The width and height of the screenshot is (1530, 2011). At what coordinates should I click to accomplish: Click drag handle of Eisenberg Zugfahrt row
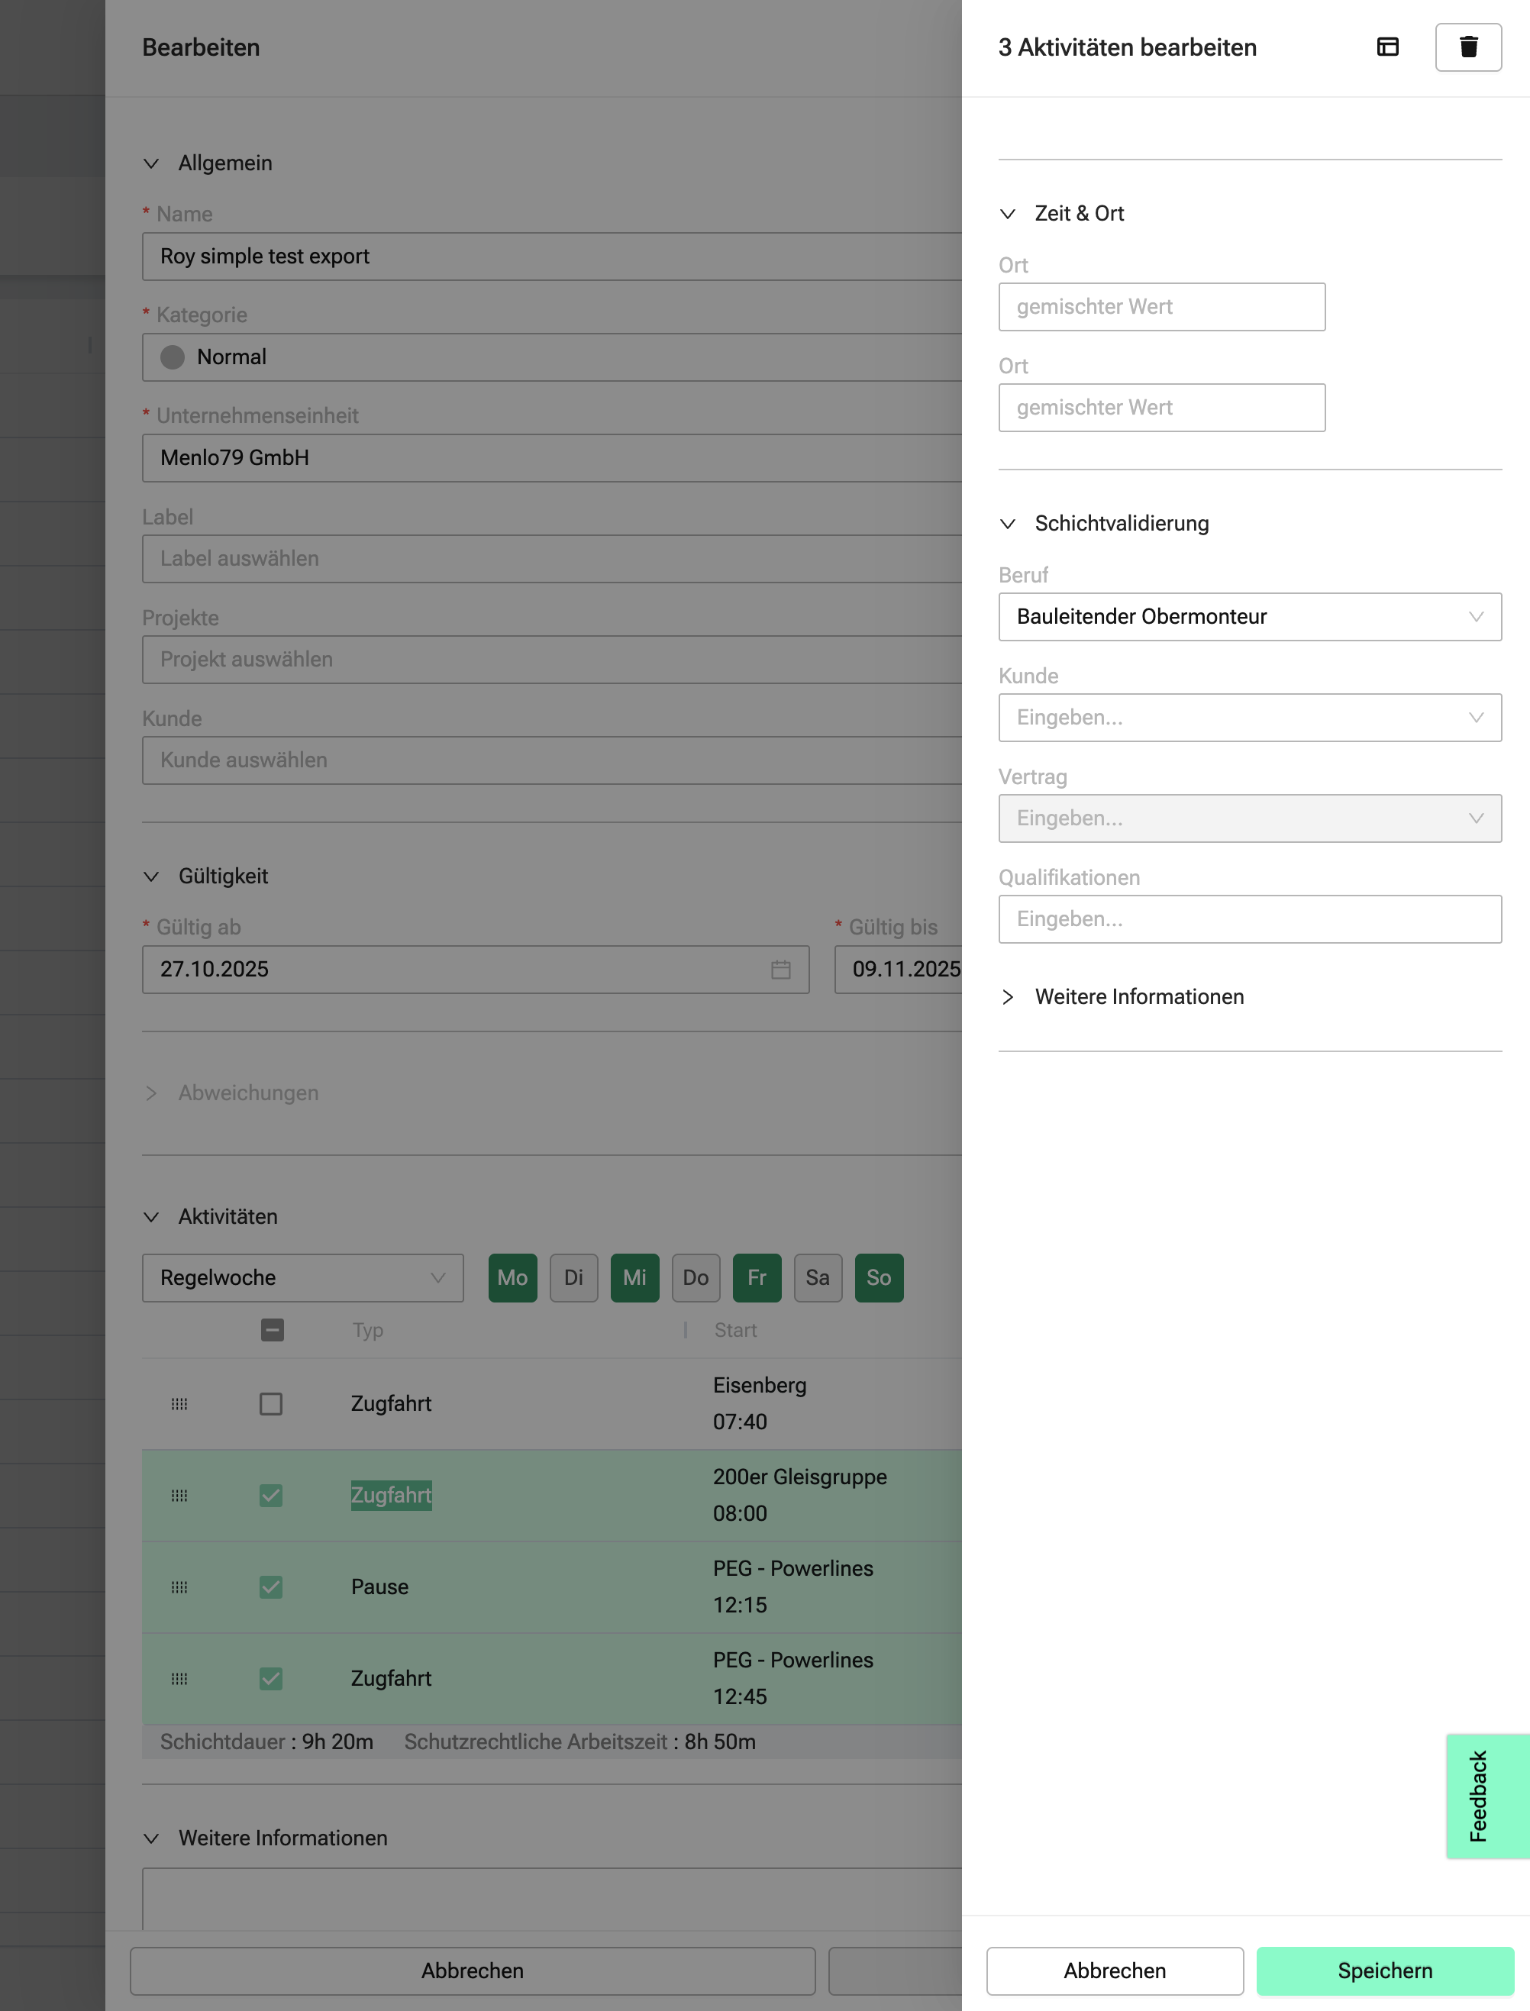pos(179,1403)
